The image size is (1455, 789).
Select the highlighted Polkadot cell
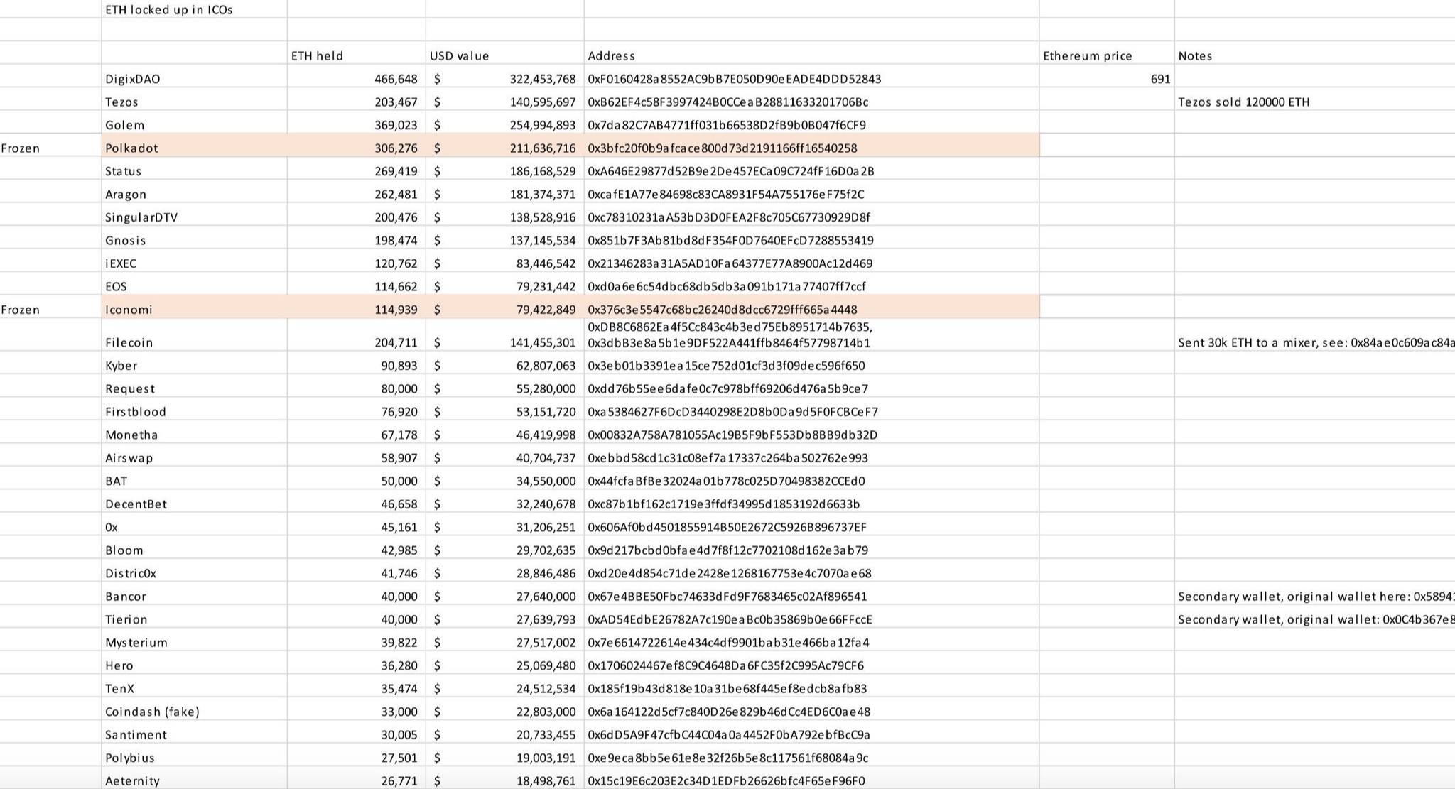tap(131, 148)
